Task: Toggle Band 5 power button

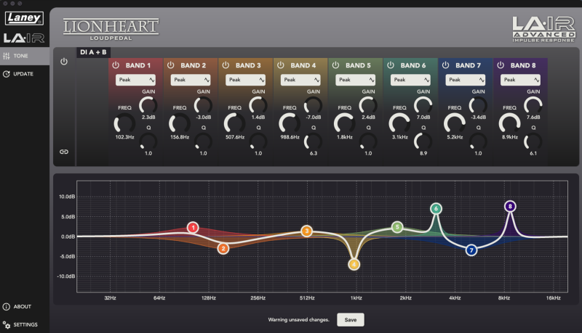Action: coord(335,65)
